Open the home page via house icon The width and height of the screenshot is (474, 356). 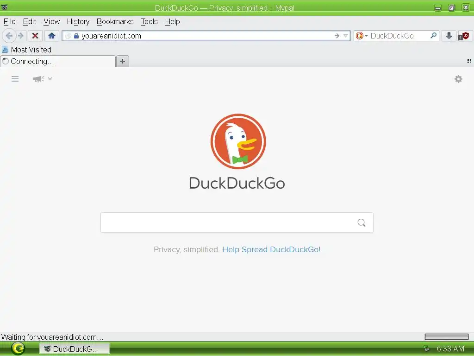[52, 36]
